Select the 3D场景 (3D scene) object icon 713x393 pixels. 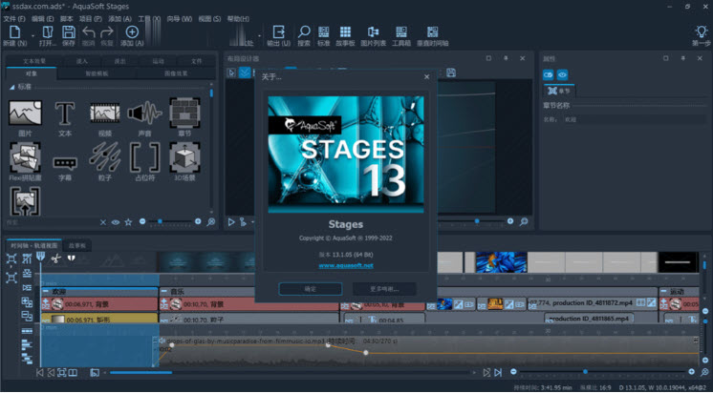[x=184, y=156]
